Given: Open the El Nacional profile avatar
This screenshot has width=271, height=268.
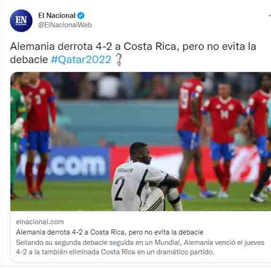Looking at the screenshot, I should (x=21, y=21).
